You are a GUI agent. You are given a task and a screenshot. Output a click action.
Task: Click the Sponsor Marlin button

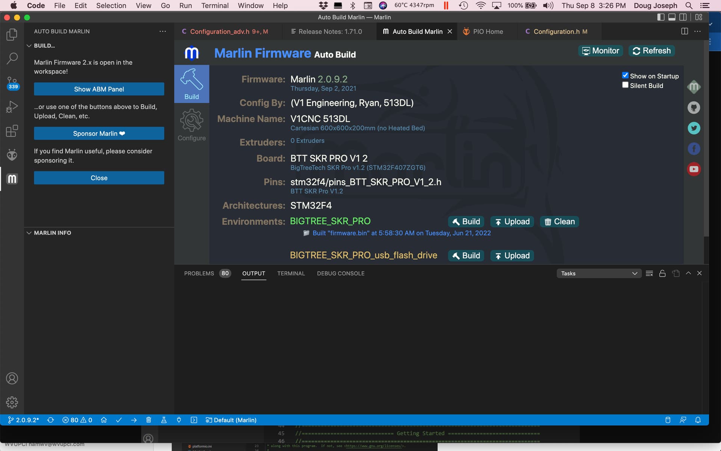pyautogui.click(x=99, y=133)
